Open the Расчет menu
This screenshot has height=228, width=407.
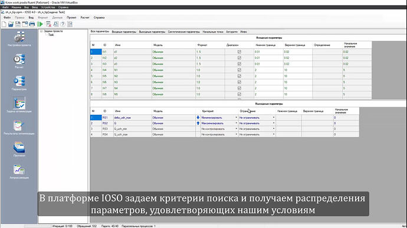(85, 18)
